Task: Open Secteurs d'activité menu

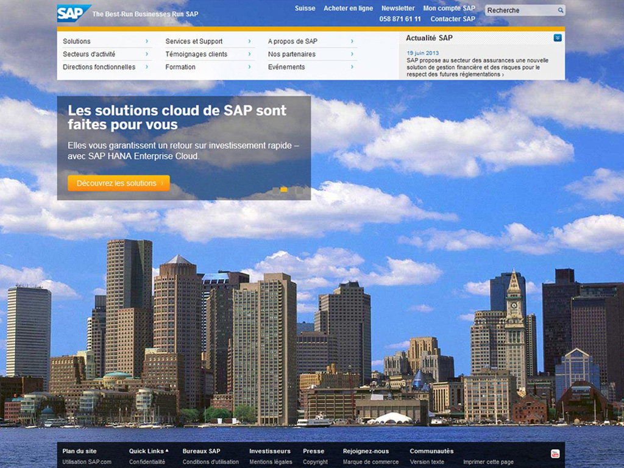Action: [89, 54]
